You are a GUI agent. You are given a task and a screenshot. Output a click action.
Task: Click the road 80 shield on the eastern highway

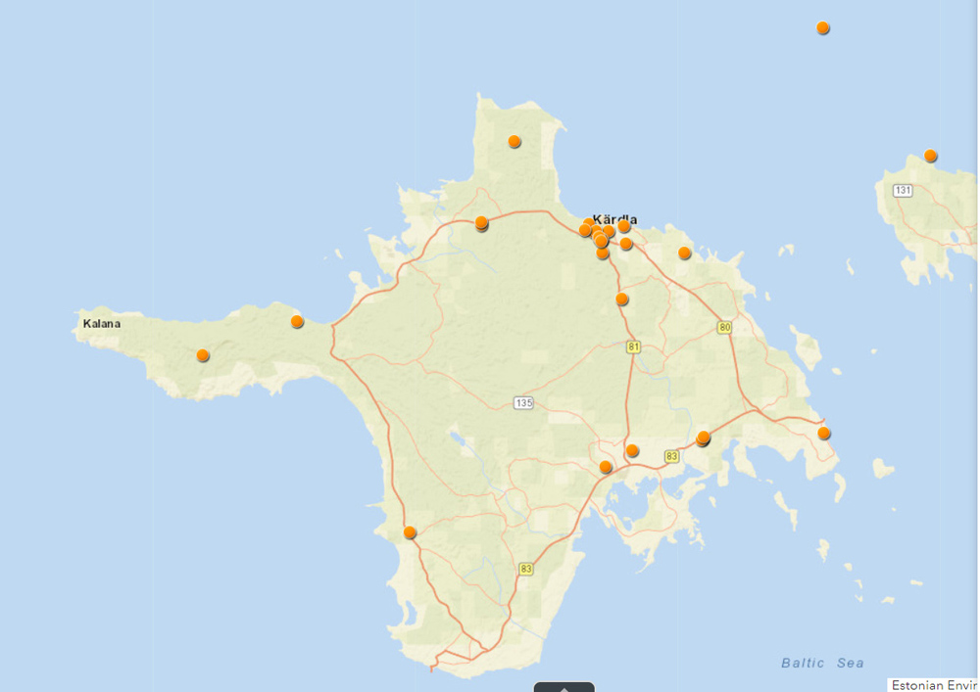coord(724,328)
